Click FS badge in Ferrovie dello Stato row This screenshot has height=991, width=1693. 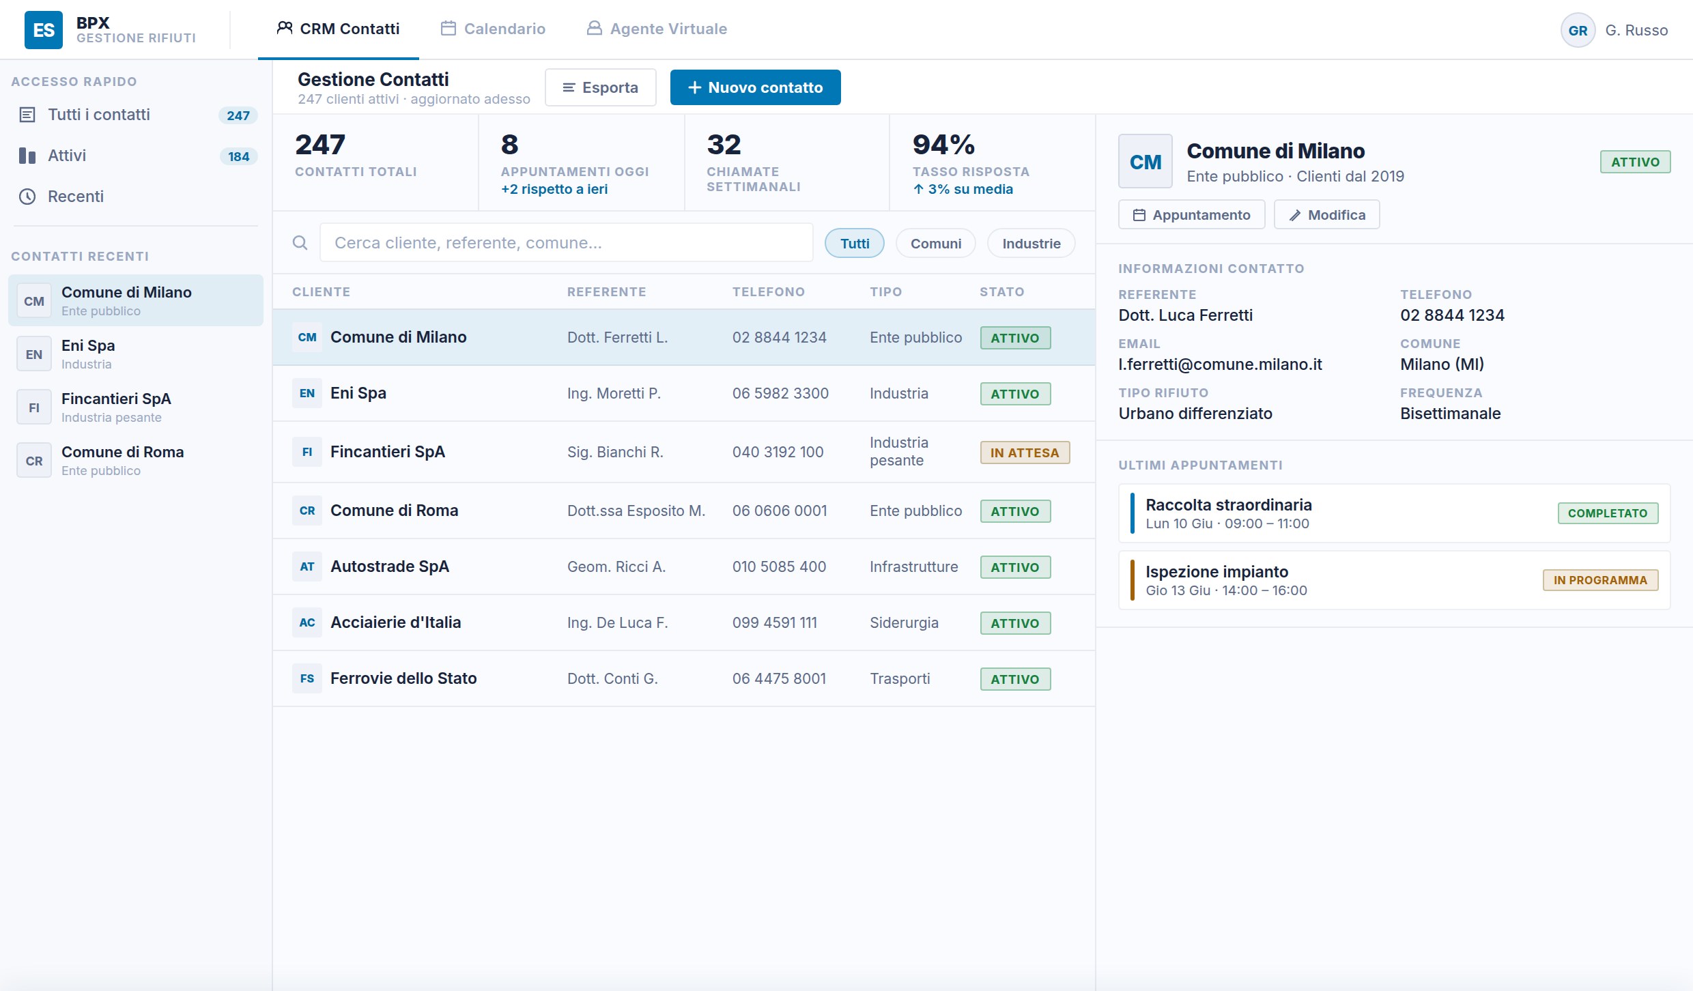307,678
